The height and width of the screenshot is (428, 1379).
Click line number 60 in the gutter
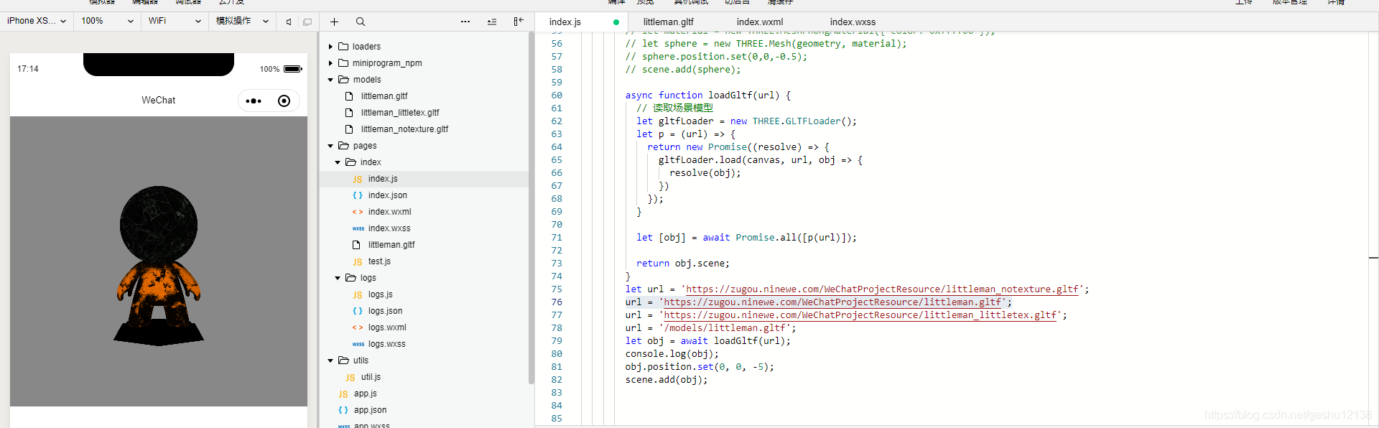pyautogui.click(x=557, y=96)
